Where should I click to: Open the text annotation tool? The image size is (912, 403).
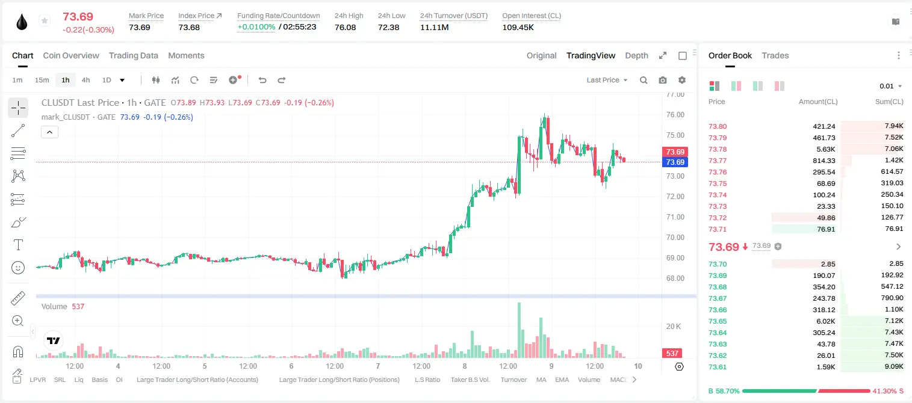(18, 245)
